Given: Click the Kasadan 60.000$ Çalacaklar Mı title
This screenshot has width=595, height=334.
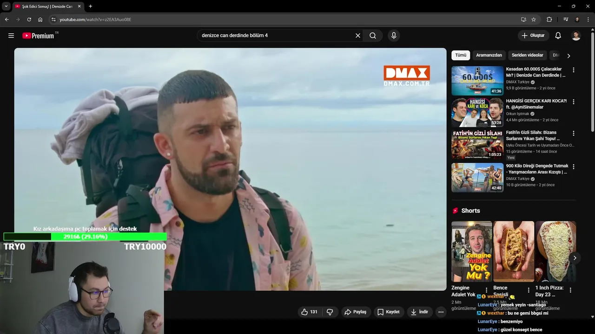Looking at the screenshot, I should click(x=535, y=72).
